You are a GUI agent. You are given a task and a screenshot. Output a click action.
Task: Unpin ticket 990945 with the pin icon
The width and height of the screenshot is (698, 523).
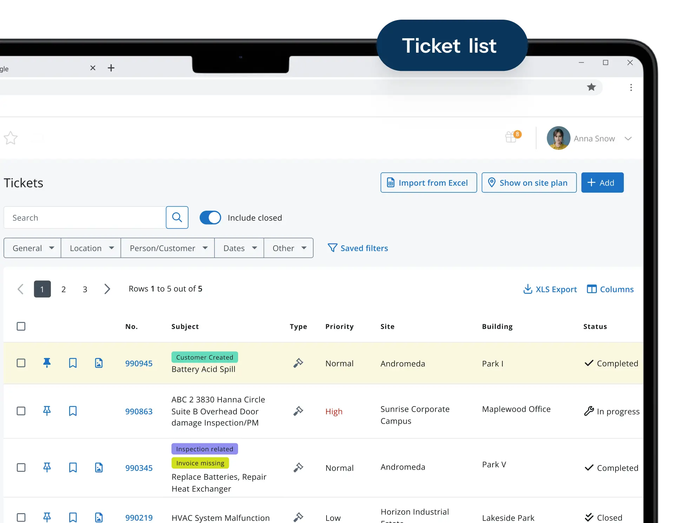point(47,363)
